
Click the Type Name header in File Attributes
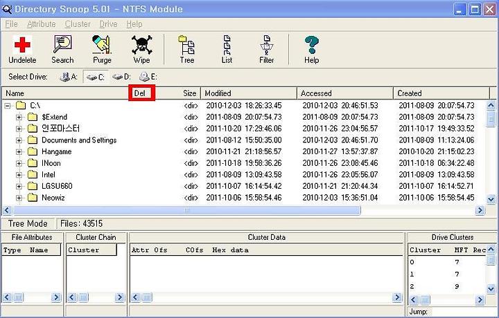pyautogui.click(x=31, y=250)
